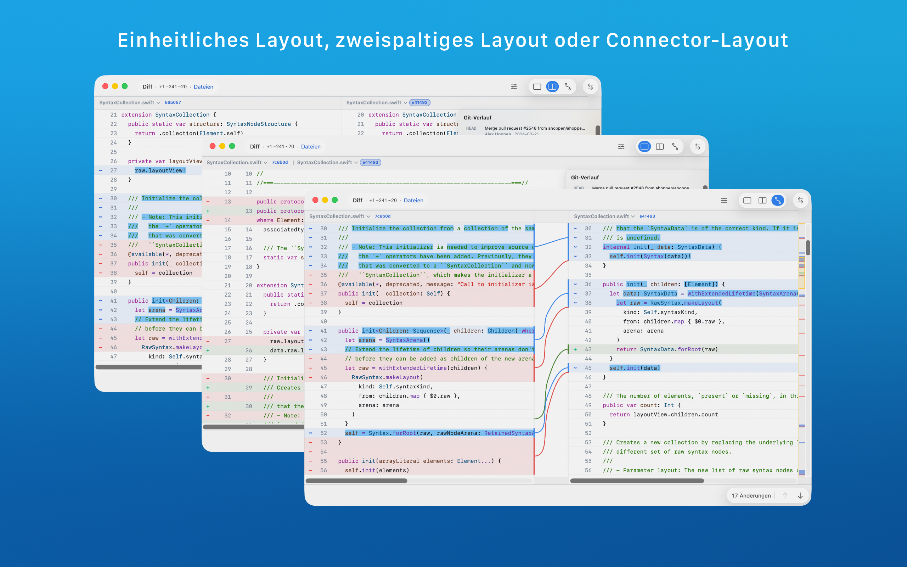Switch to unified layout in the frontmost diff window
The width and height of the screenshot is (907, 567).
tap(747, 200)
